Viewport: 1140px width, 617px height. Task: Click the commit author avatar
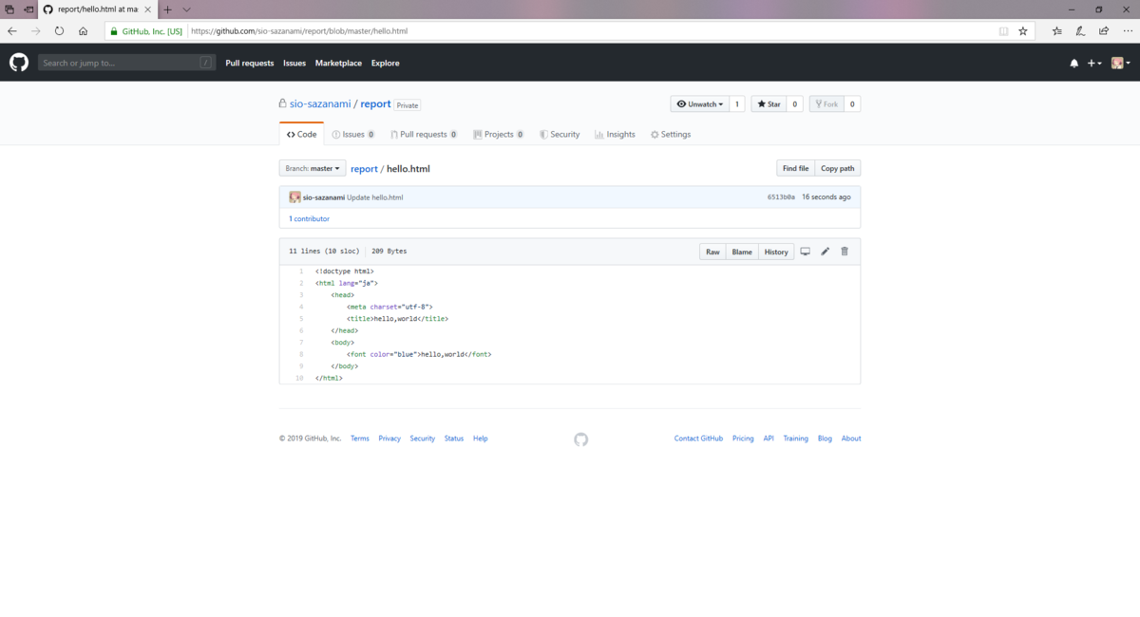point(294,196)
